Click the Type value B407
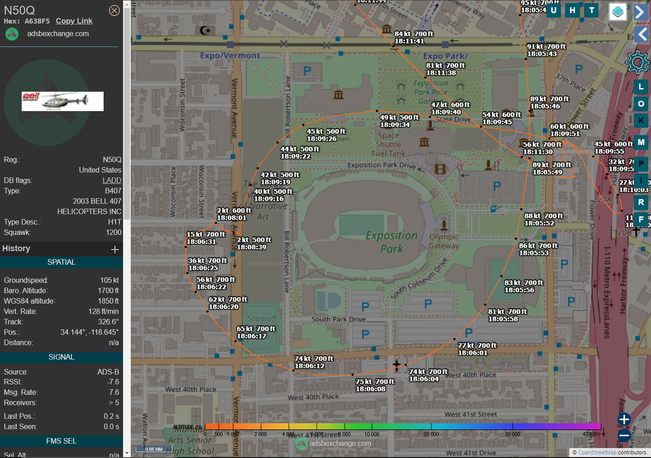651x458 pixels. [x=113, y=191]
